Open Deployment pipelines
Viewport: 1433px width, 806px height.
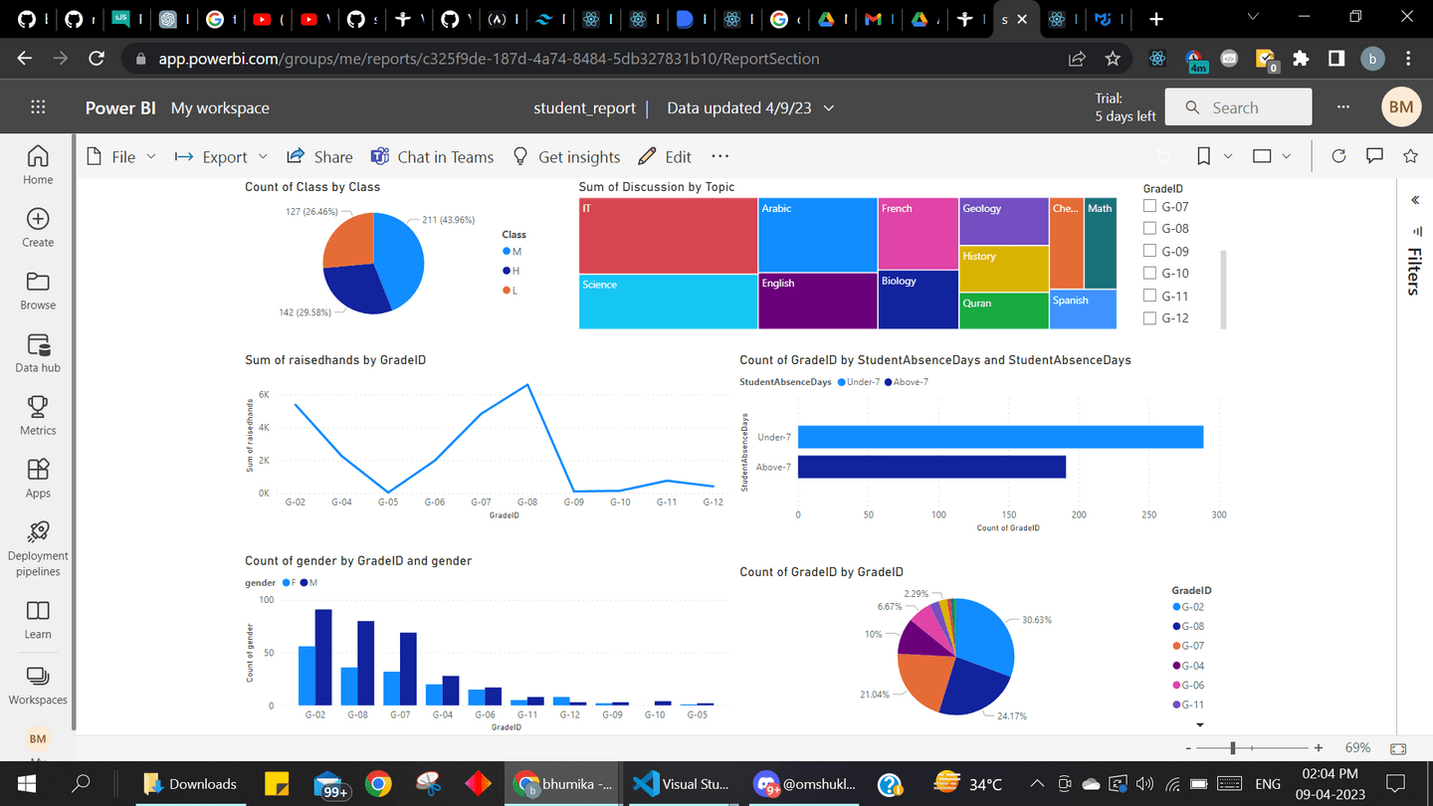pos(38,548)
